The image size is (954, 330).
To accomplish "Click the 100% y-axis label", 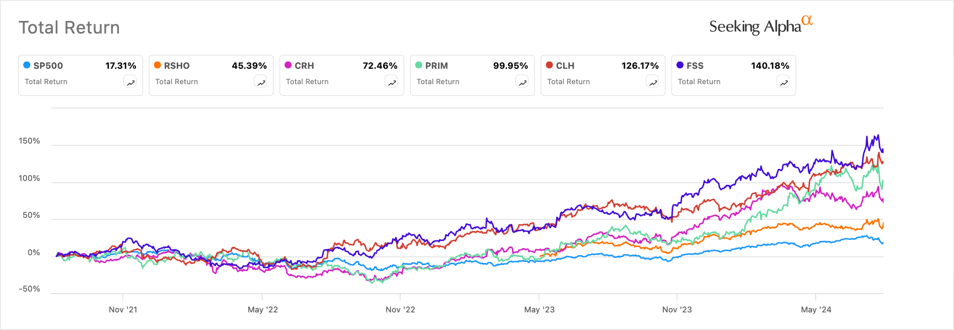I will click(x=29, y=178).
